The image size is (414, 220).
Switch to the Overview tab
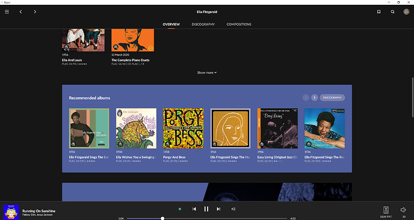click(171, 24)
